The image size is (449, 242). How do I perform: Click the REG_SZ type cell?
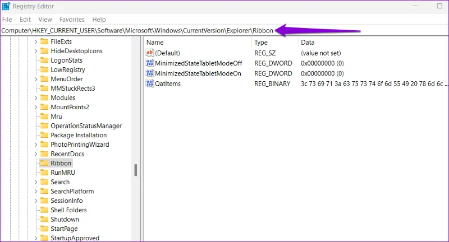click(265, 53)
